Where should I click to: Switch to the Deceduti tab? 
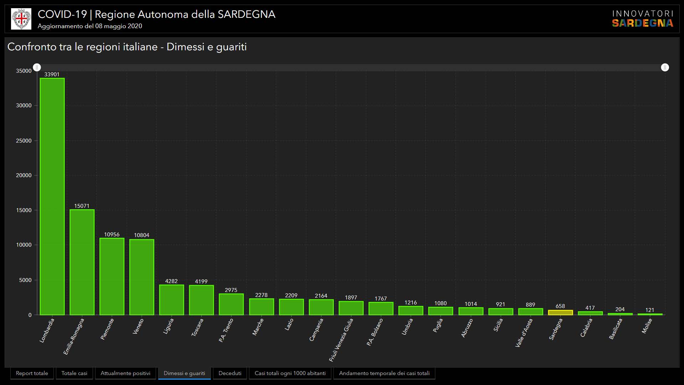(230, 373)
